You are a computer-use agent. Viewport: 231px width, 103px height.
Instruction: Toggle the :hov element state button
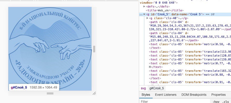coord(216,102)
